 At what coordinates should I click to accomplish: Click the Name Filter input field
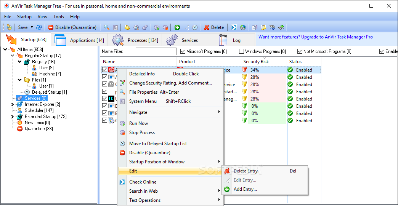click(156, 51)
